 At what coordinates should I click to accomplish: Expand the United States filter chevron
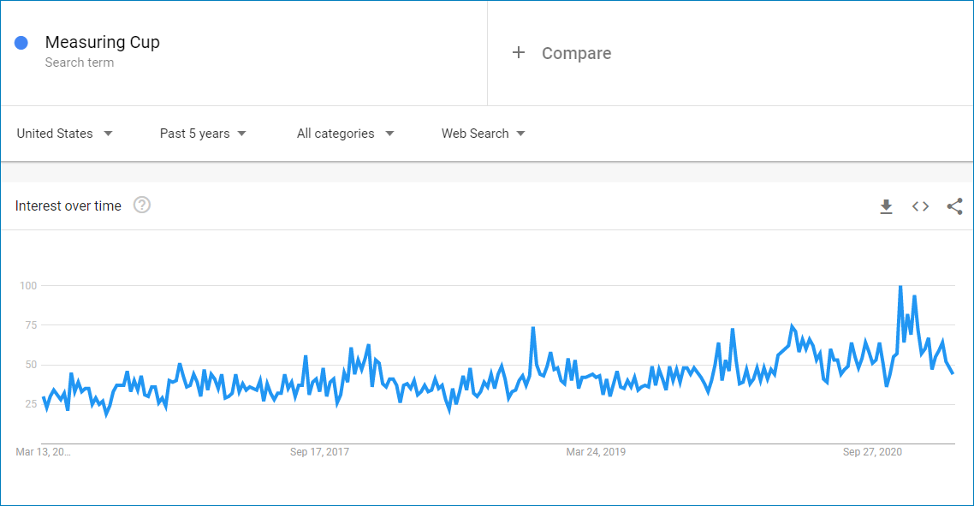point(109,134)
